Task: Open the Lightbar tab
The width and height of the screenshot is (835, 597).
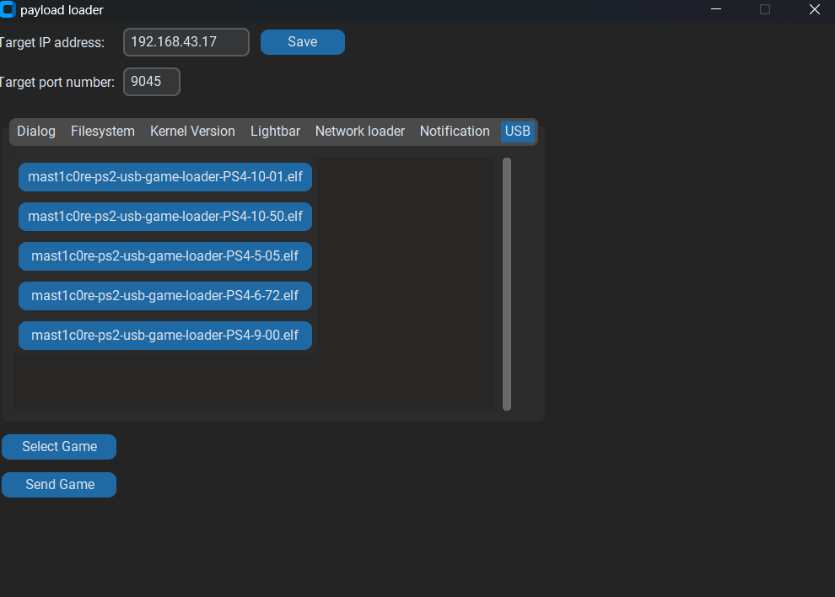Action: click(x=275, y=131)
